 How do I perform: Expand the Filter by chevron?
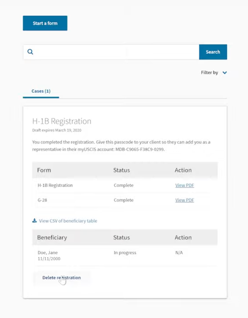pos(224,73)
